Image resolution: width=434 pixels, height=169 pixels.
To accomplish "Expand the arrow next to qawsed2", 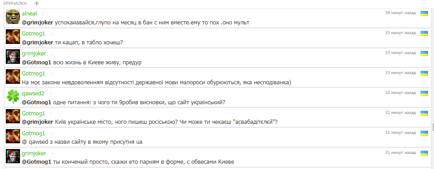I will tap(50, 94).
